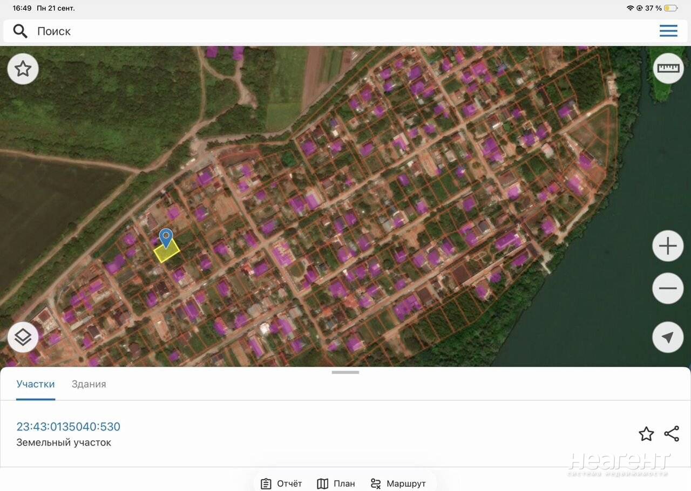
Task: Zoom out with the minus button
Action: pyautogui.click(x=668, y=288)
